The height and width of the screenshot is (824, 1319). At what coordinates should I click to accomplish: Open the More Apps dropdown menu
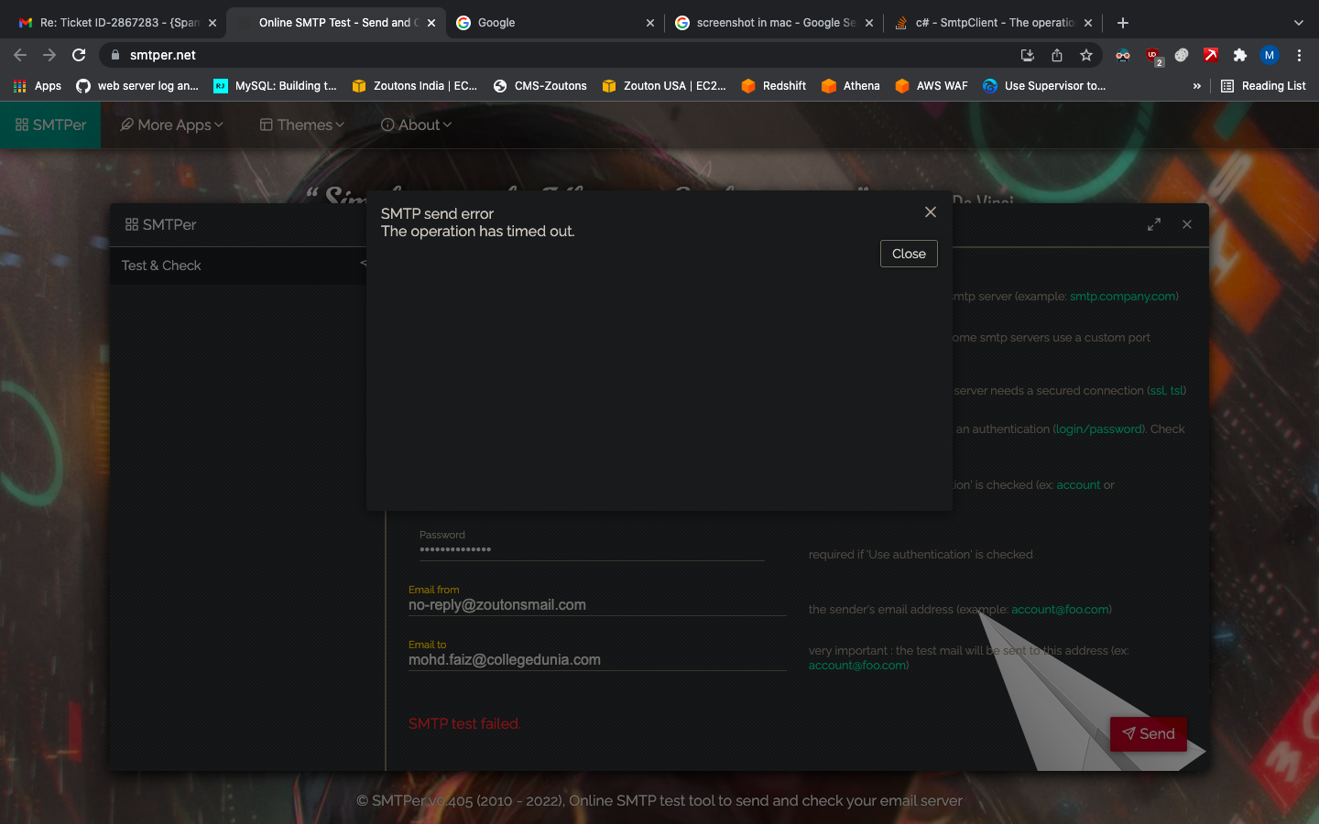[172, 125]
